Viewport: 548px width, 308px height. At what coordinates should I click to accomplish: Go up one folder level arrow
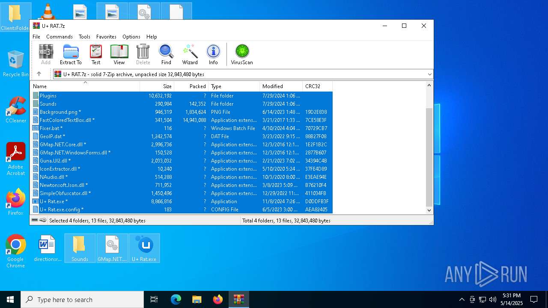click(39, 74)
